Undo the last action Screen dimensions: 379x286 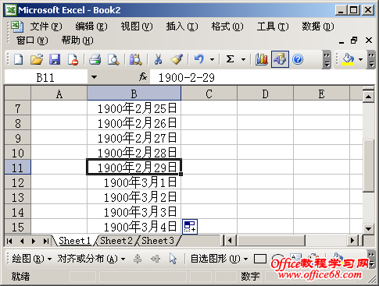[x=199, y=59]
